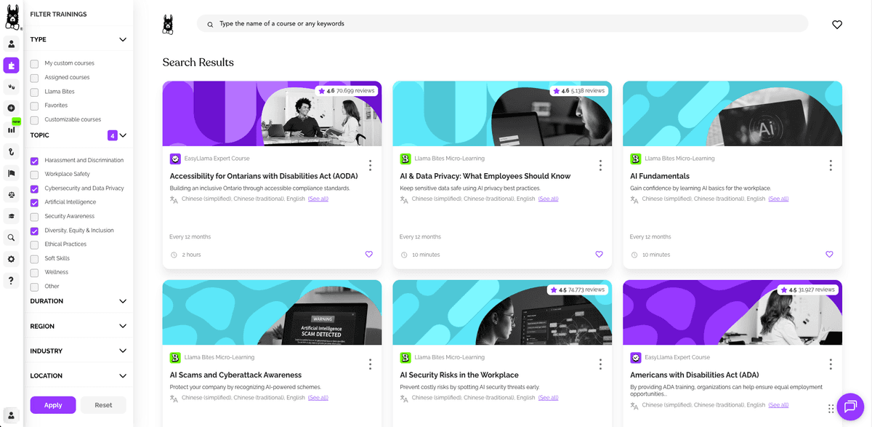This screenshot has height=427, width=872.
Task: Click the search magnifier icon in sidebar
Action: 11,237
